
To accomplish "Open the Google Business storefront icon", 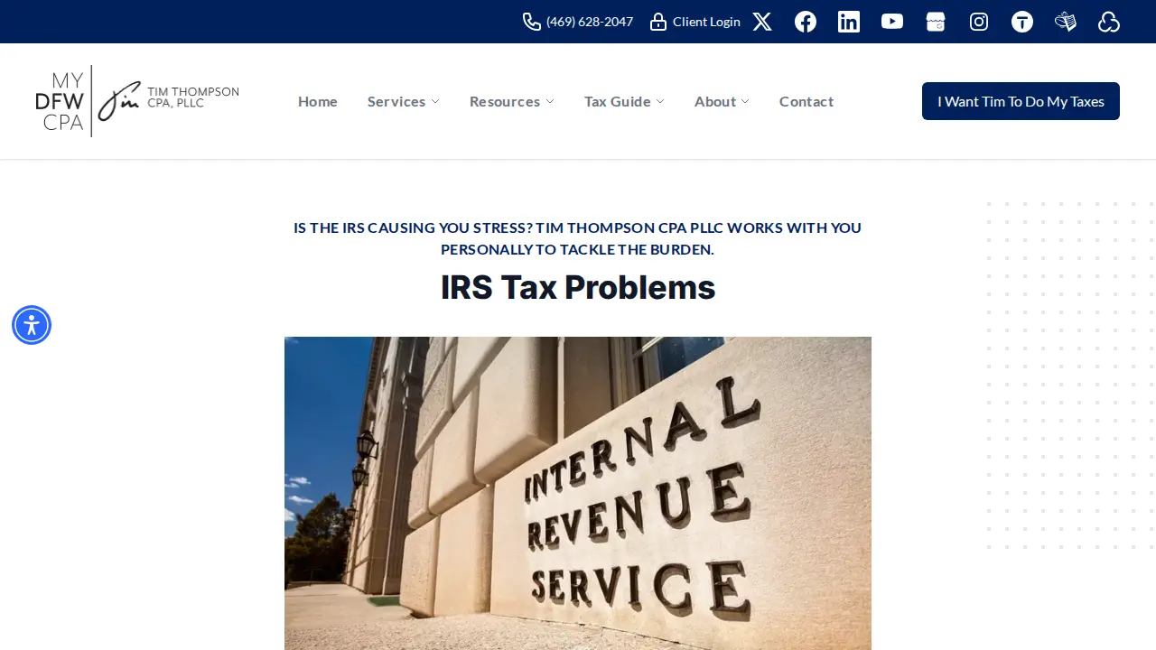I will click(x=936, y=22).
